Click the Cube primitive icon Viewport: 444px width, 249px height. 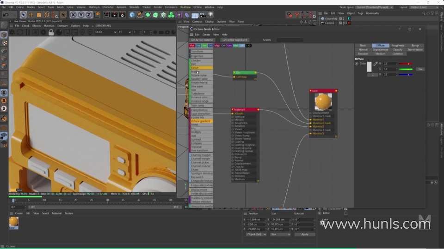[132, 15]
